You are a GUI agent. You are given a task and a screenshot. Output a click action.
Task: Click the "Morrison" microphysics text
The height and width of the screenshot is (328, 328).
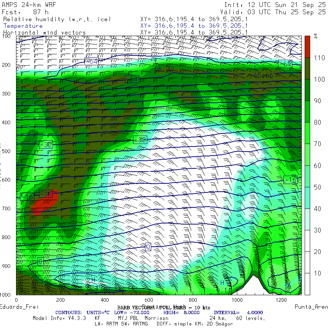point(156,318)
